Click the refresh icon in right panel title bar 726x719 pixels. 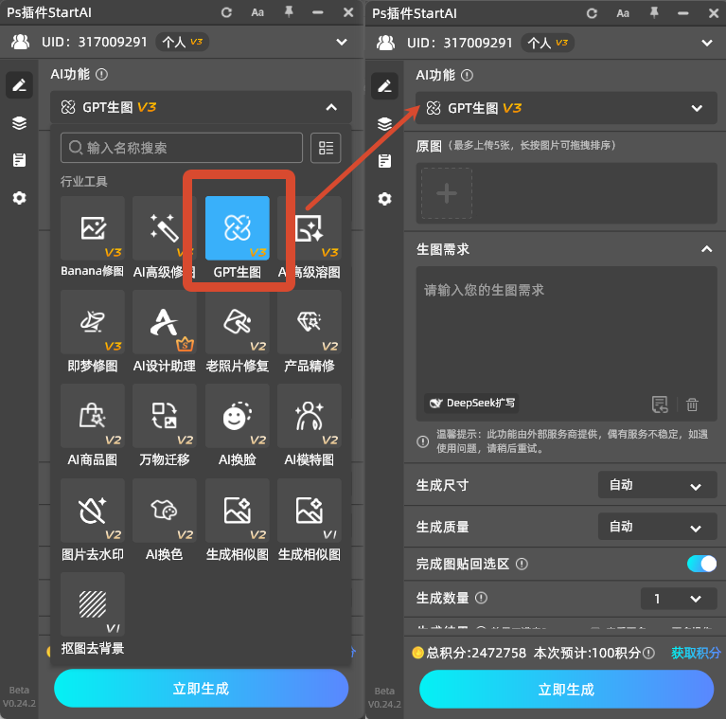point(592,13)
